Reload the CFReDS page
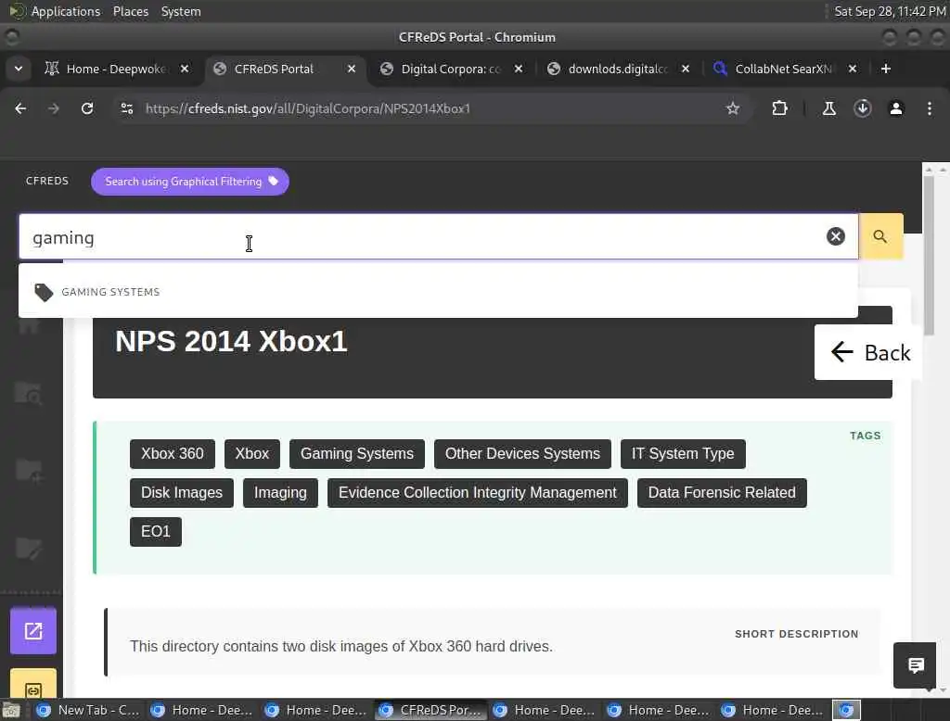This screenshot has width=950, height=721. (x=87, y=108)
